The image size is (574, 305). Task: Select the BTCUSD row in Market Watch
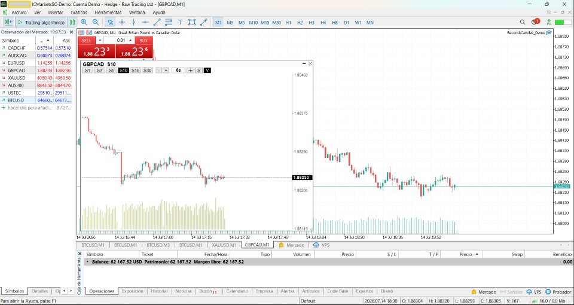pos(36,100)
